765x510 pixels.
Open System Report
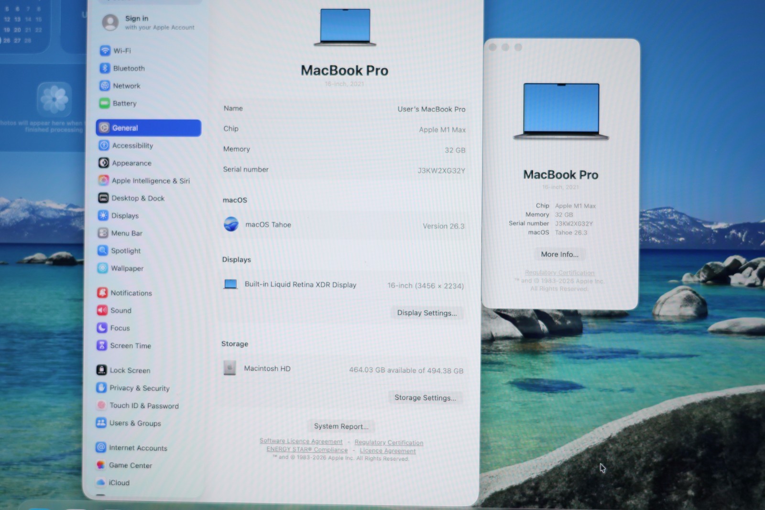[341, 426]
